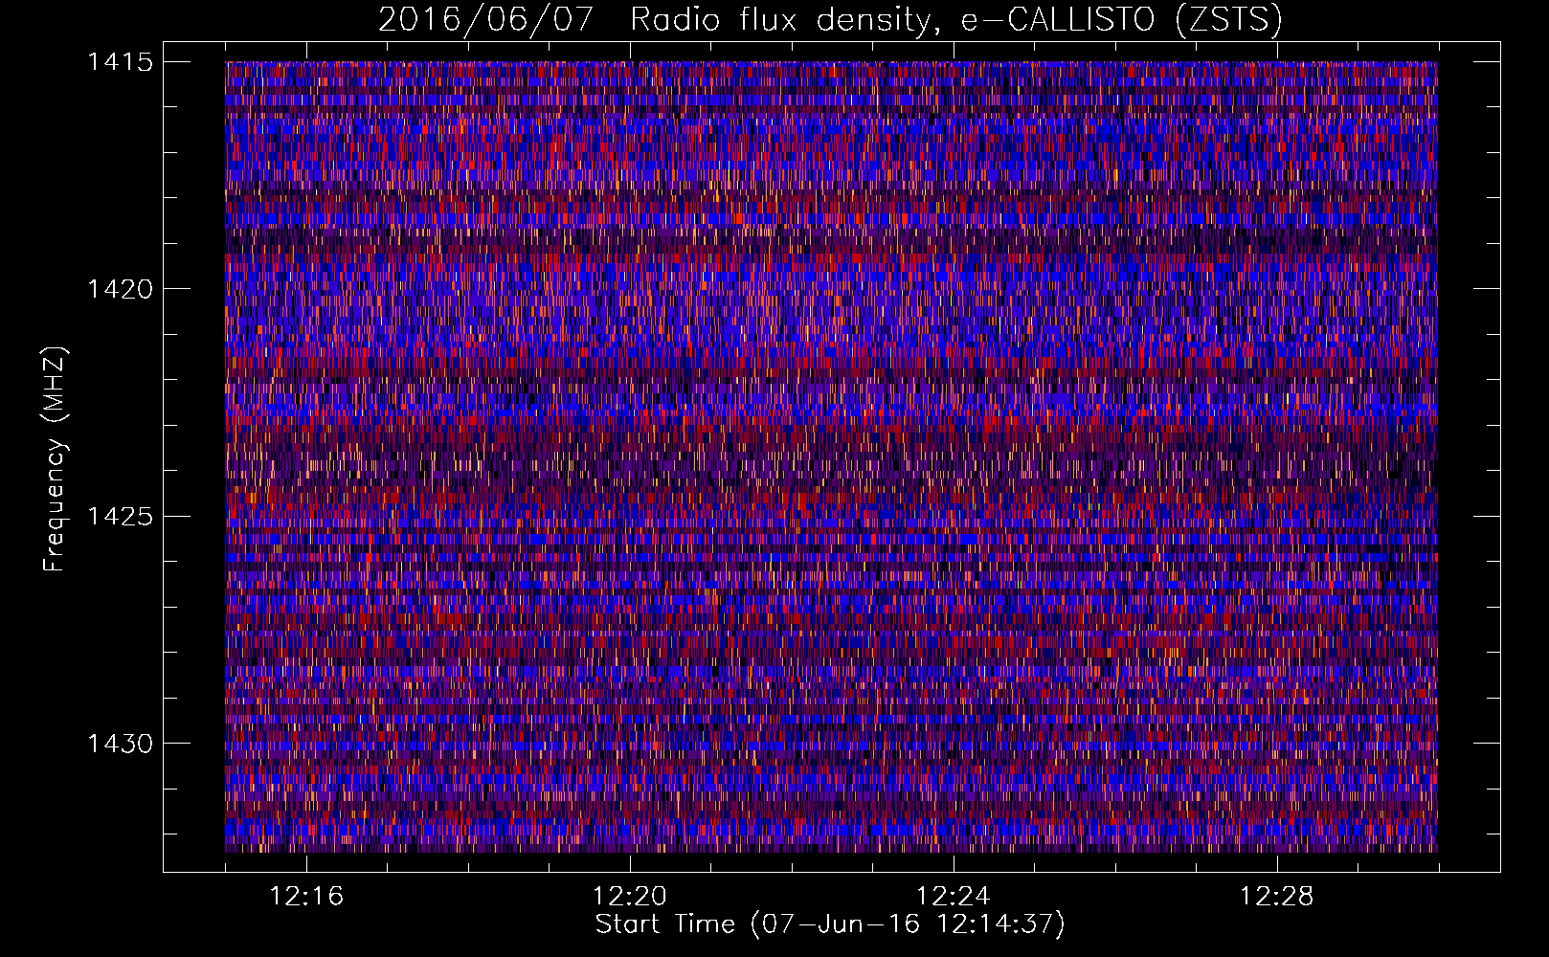
Task: Select the 1425 frequency tick label
Action: click(x=120, y=517)
